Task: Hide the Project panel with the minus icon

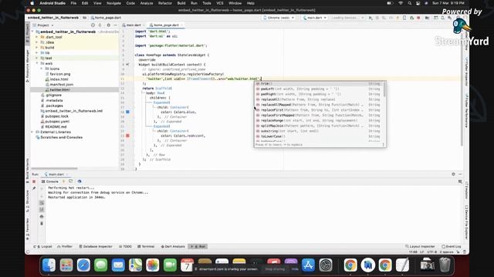Action: [115, 25]
